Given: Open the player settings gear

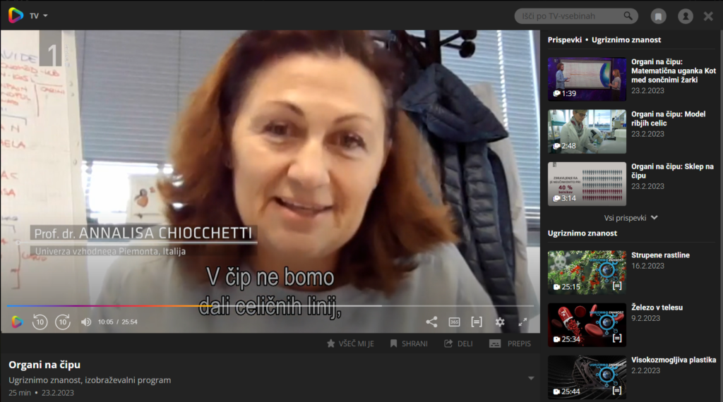Looking at the screenshot, I should pos(500,322).
